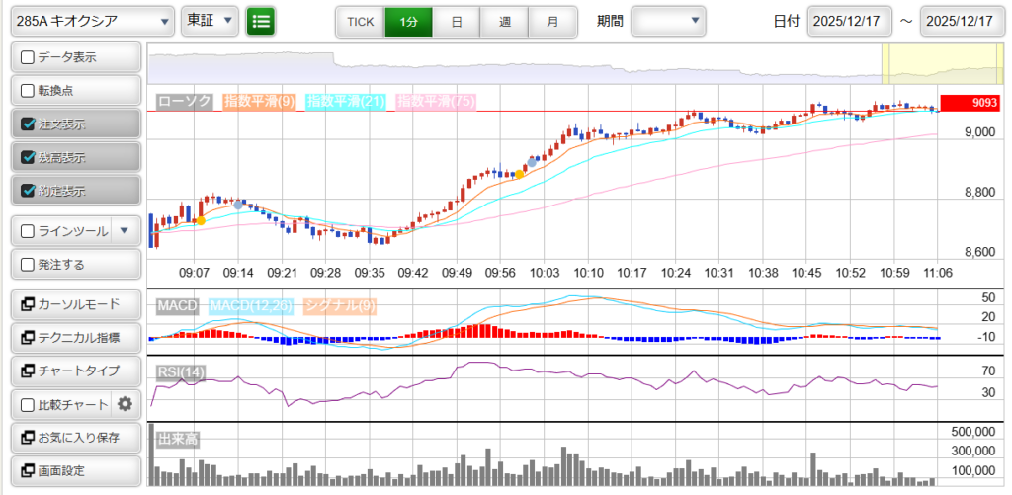Image resolution: width=1012 pixels, height=495 pixels.
Task: Toggle the 発注する order button
Action: [28, 264]
